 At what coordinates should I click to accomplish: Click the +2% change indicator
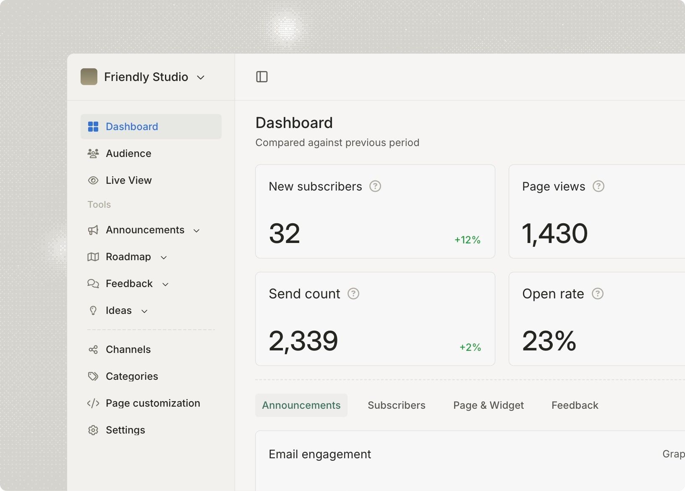[470, 347]
